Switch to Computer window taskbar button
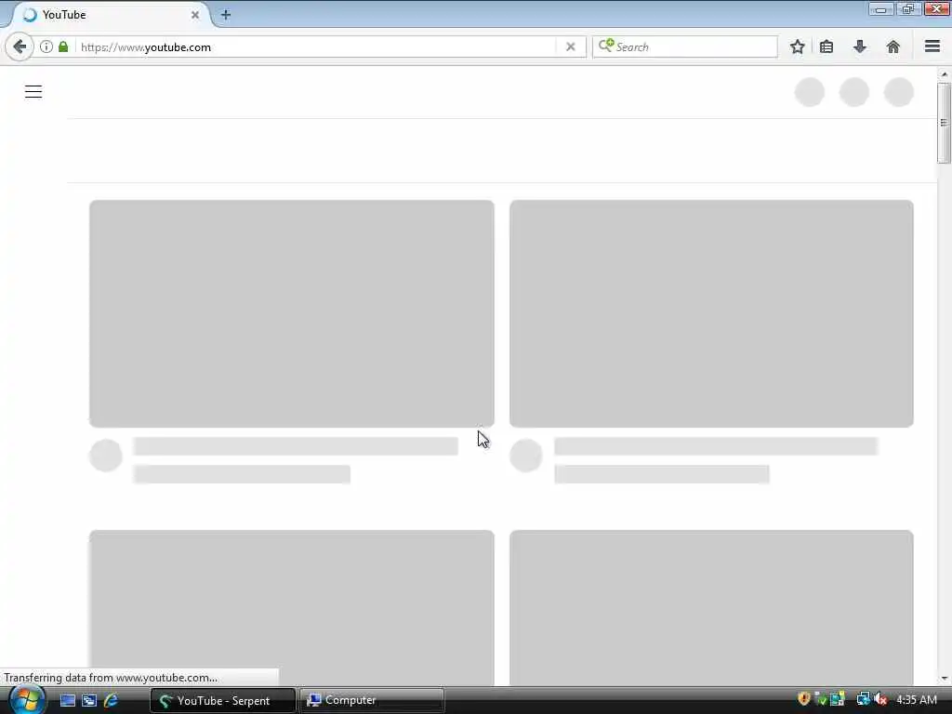Viewport: 952px width, 714px height. tap(372, 700)
